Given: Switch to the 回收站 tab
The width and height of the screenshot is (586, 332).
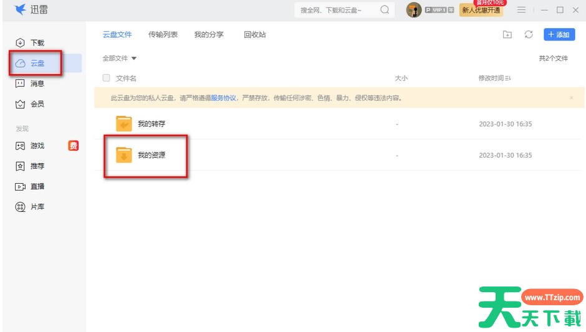Looking at the screenshot, I should [x=254, y=35].
